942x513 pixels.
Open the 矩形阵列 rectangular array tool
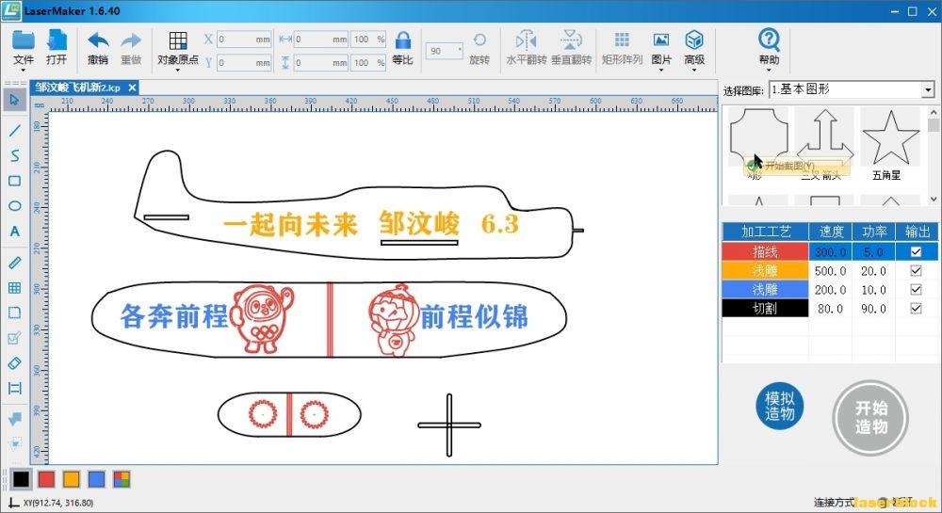pyautogui.click(x=622, y=47)
